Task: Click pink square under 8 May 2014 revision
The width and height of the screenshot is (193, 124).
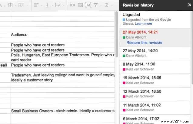Action: (124, 69)
